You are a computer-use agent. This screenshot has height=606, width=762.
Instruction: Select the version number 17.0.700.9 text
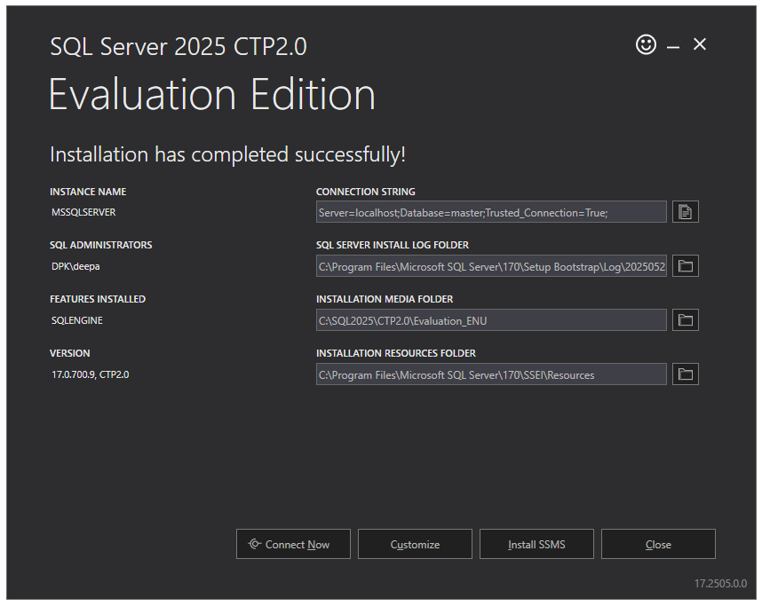[x=89, y=374]
